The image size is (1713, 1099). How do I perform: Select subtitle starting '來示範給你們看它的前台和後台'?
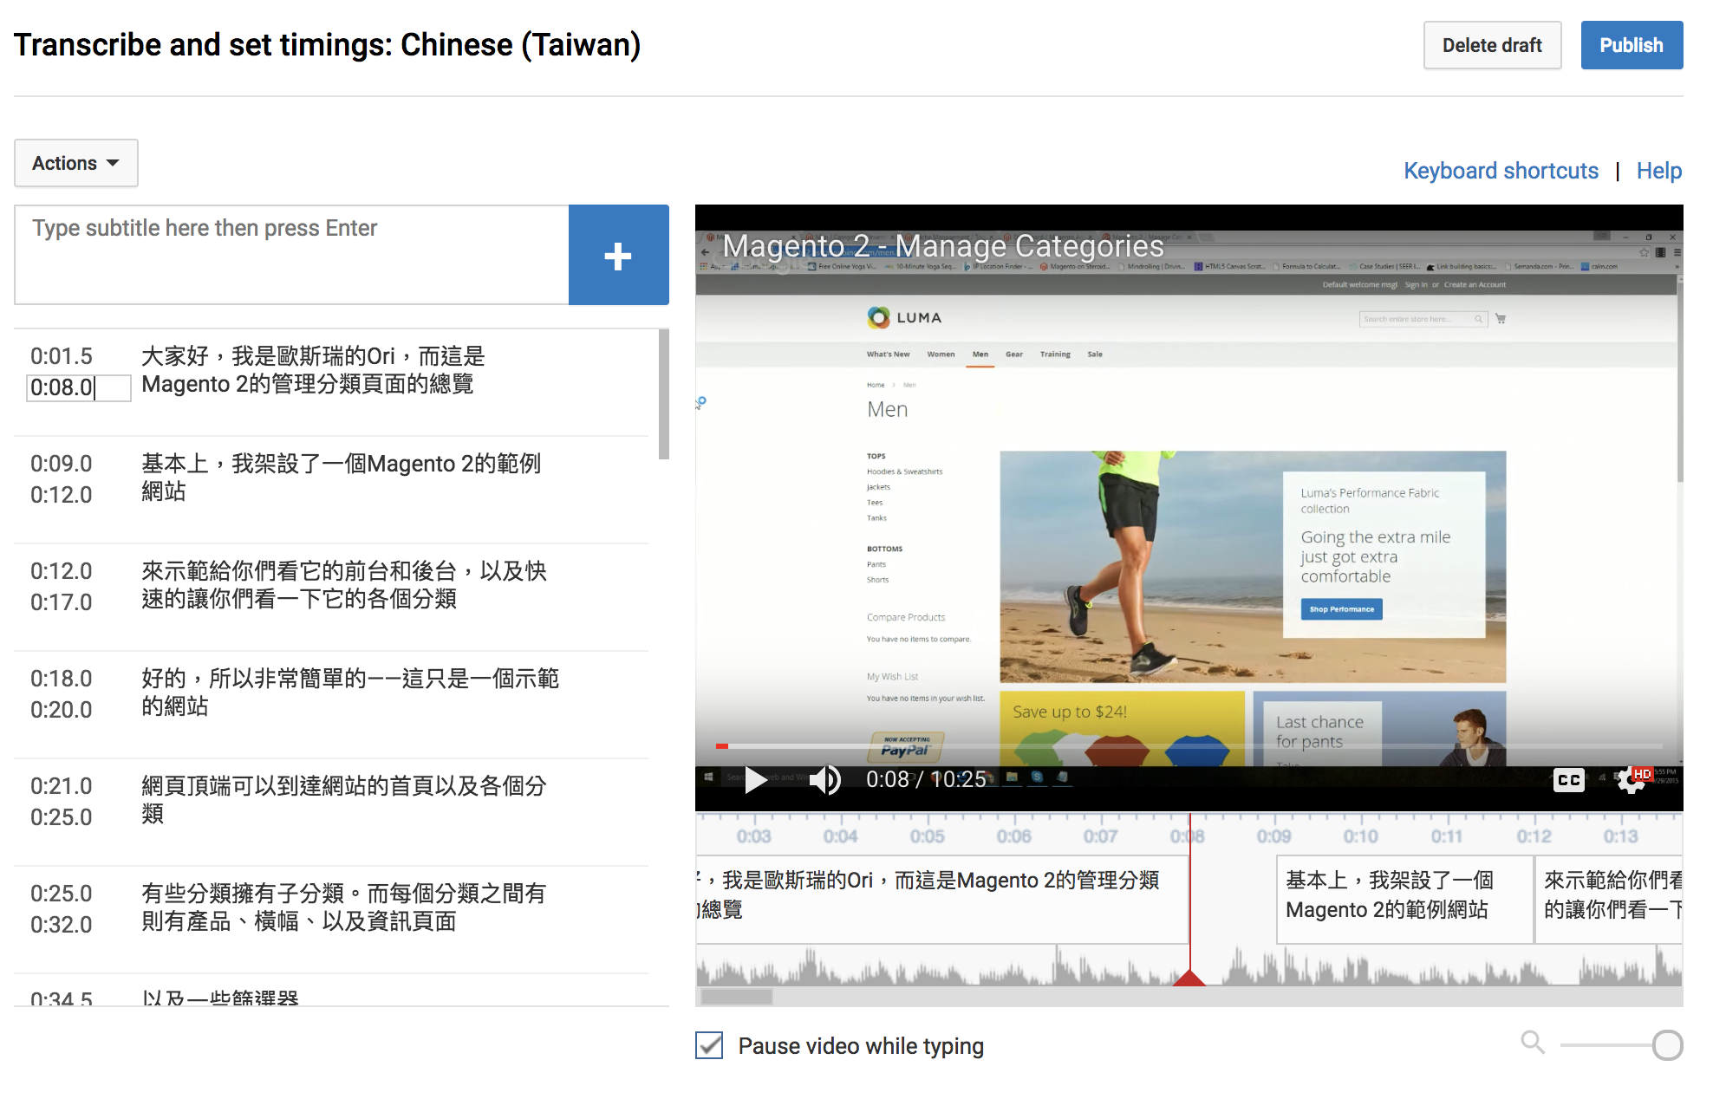(344, 585)
